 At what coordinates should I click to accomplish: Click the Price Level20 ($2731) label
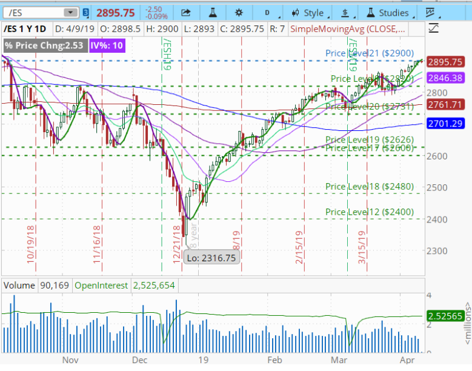click(370, 106)
